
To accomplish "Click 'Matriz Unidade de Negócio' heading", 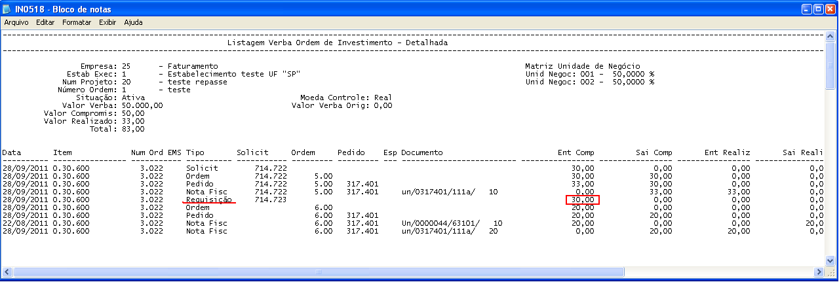I will click(583, 66).
